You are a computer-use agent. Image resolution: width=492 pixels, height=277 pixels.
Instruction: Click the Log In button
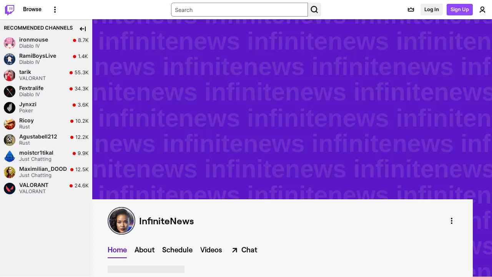click(432, 10)
